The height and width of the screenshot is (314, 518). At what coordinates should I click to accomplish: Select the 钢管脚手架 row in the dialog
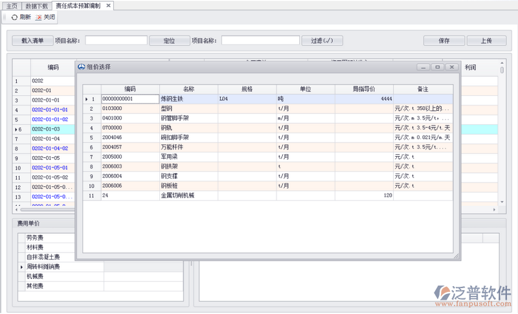(x=188, y=118)
